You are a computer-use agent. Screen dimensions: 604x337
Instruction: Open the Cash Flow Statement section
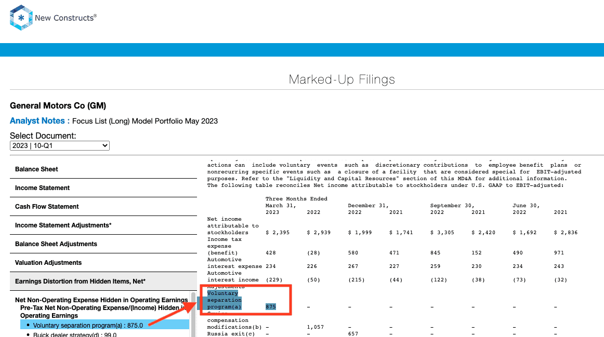coord(103,207)
